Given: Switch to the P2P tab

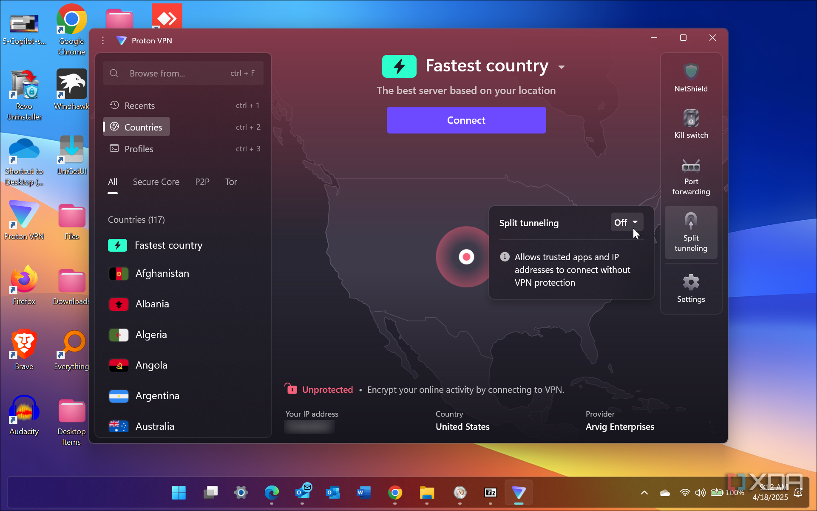Looking at the screenshot, I should click(202, 182).
